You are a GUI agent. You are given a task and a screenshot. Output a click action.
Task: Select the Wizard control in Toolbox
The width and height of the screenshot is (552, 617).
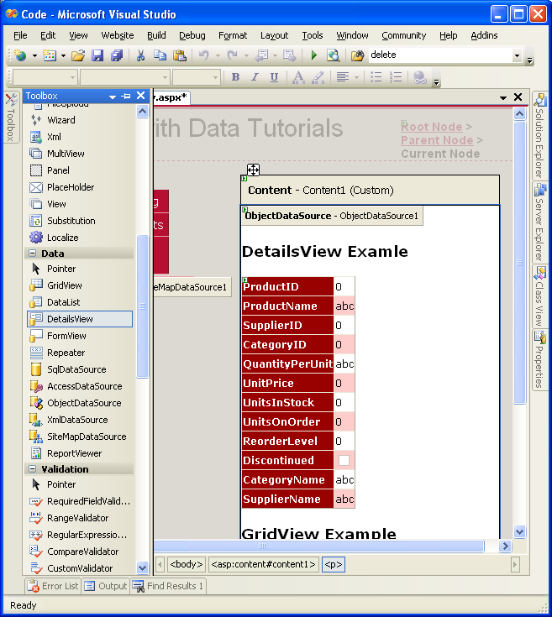click(60, 120)
